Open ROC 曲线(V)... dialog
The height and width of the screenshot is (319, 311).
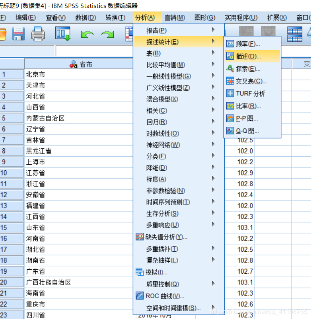click(179, 296)
